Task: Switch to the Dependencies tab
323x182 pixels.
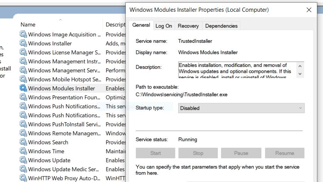Action: 221,26
